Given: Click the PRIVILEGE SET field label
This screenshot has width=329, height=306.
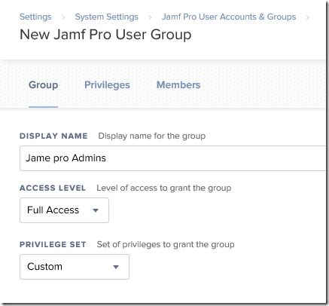Looking at the screenshot, I should click(53, 244).
